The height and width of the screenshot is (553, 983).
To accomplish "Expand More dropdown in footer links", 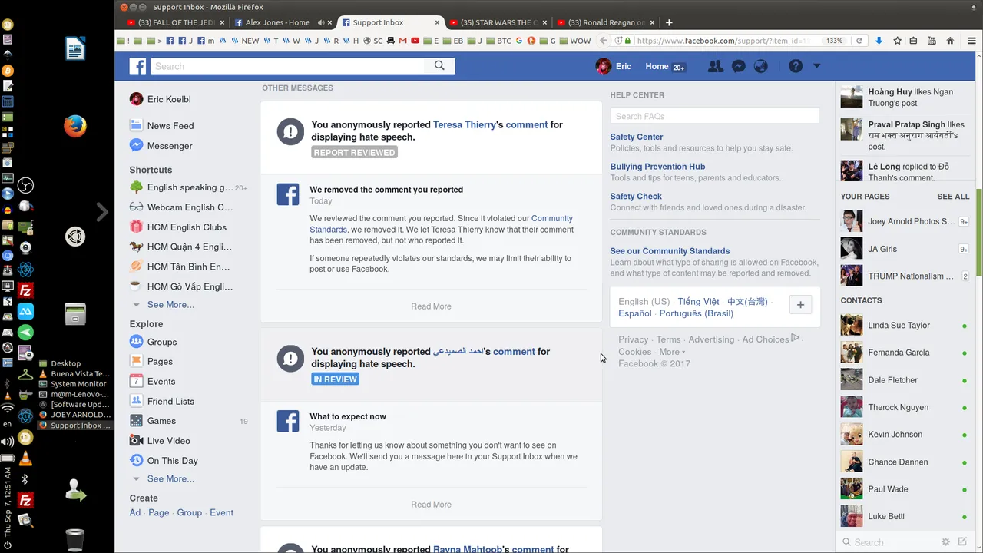I will (x=672, y=352).
